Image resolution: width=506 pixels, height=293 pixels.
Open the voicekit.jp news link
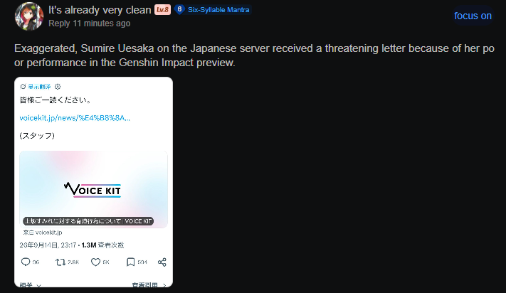75,118
